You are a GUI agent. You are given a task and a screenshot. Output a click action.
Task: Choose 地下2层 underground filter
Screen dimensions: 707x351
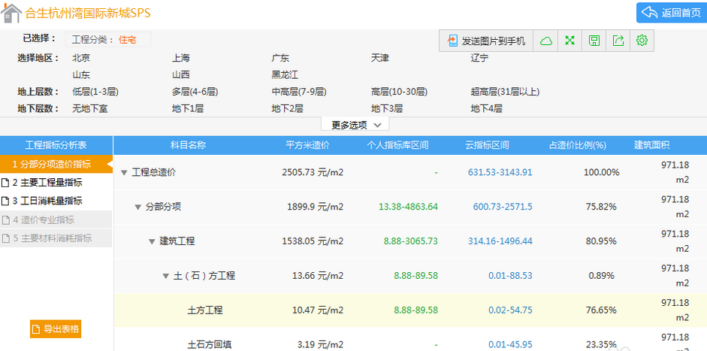click(x=287, y=108)
